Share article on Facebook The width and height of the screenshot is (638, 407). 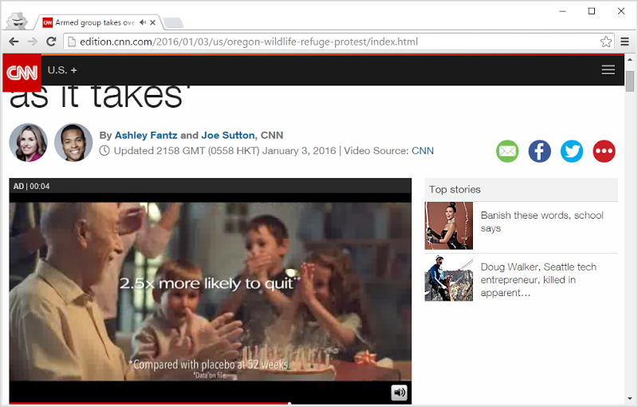tap(540, 151)
